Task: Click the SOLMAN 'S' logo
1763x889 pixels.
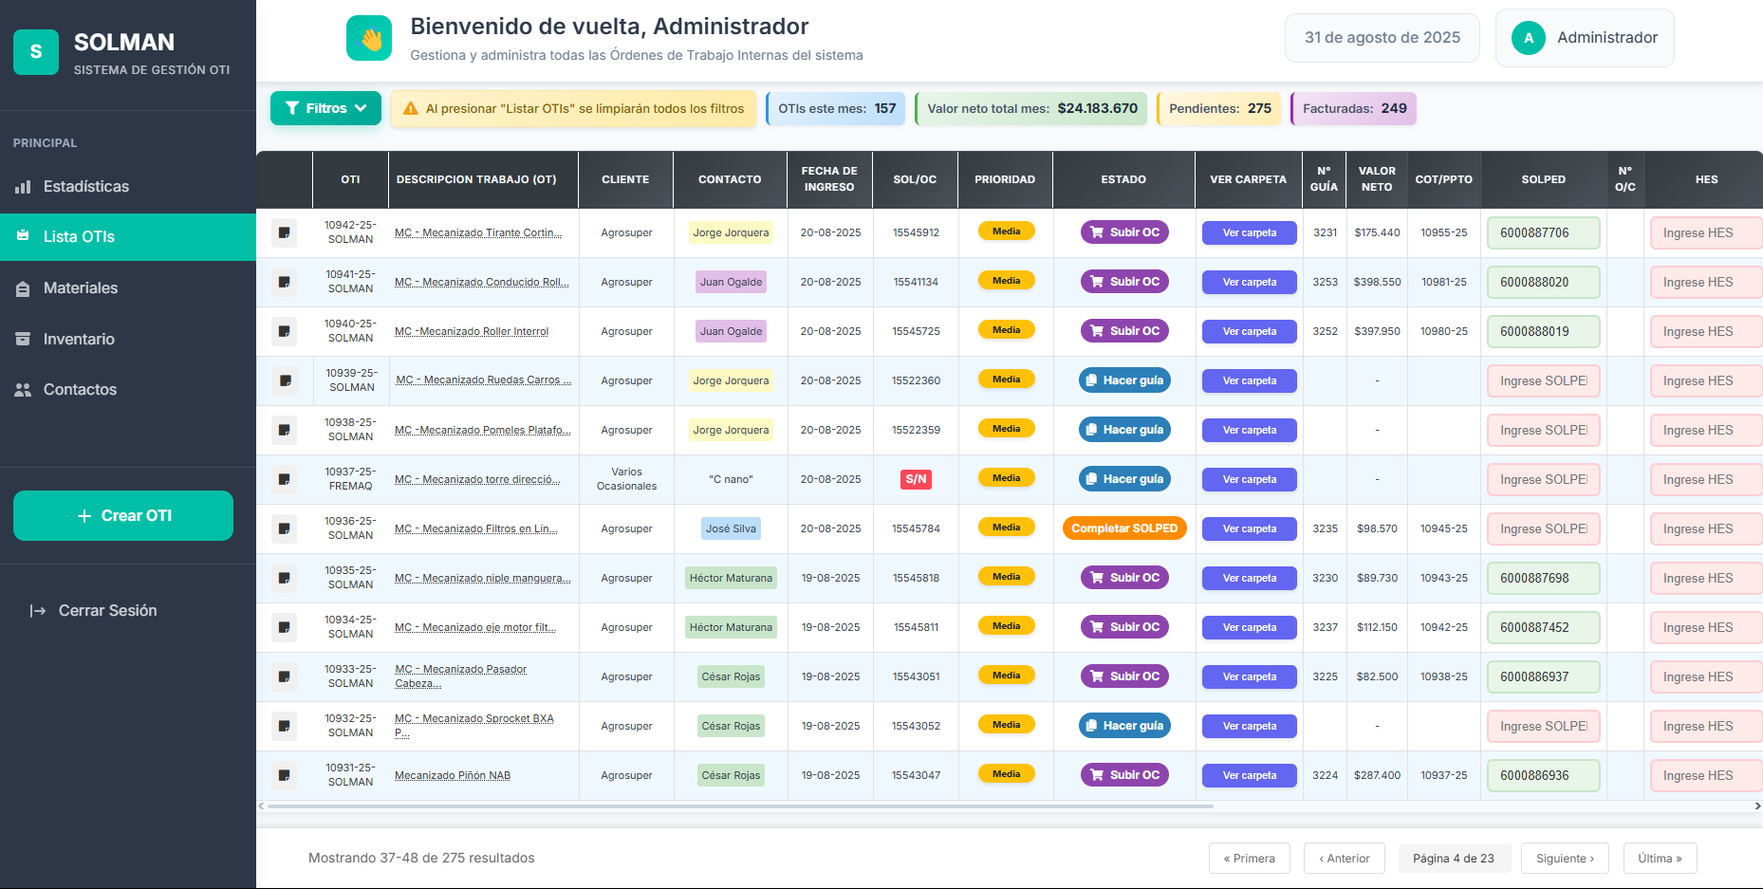Action: point(36,52)
